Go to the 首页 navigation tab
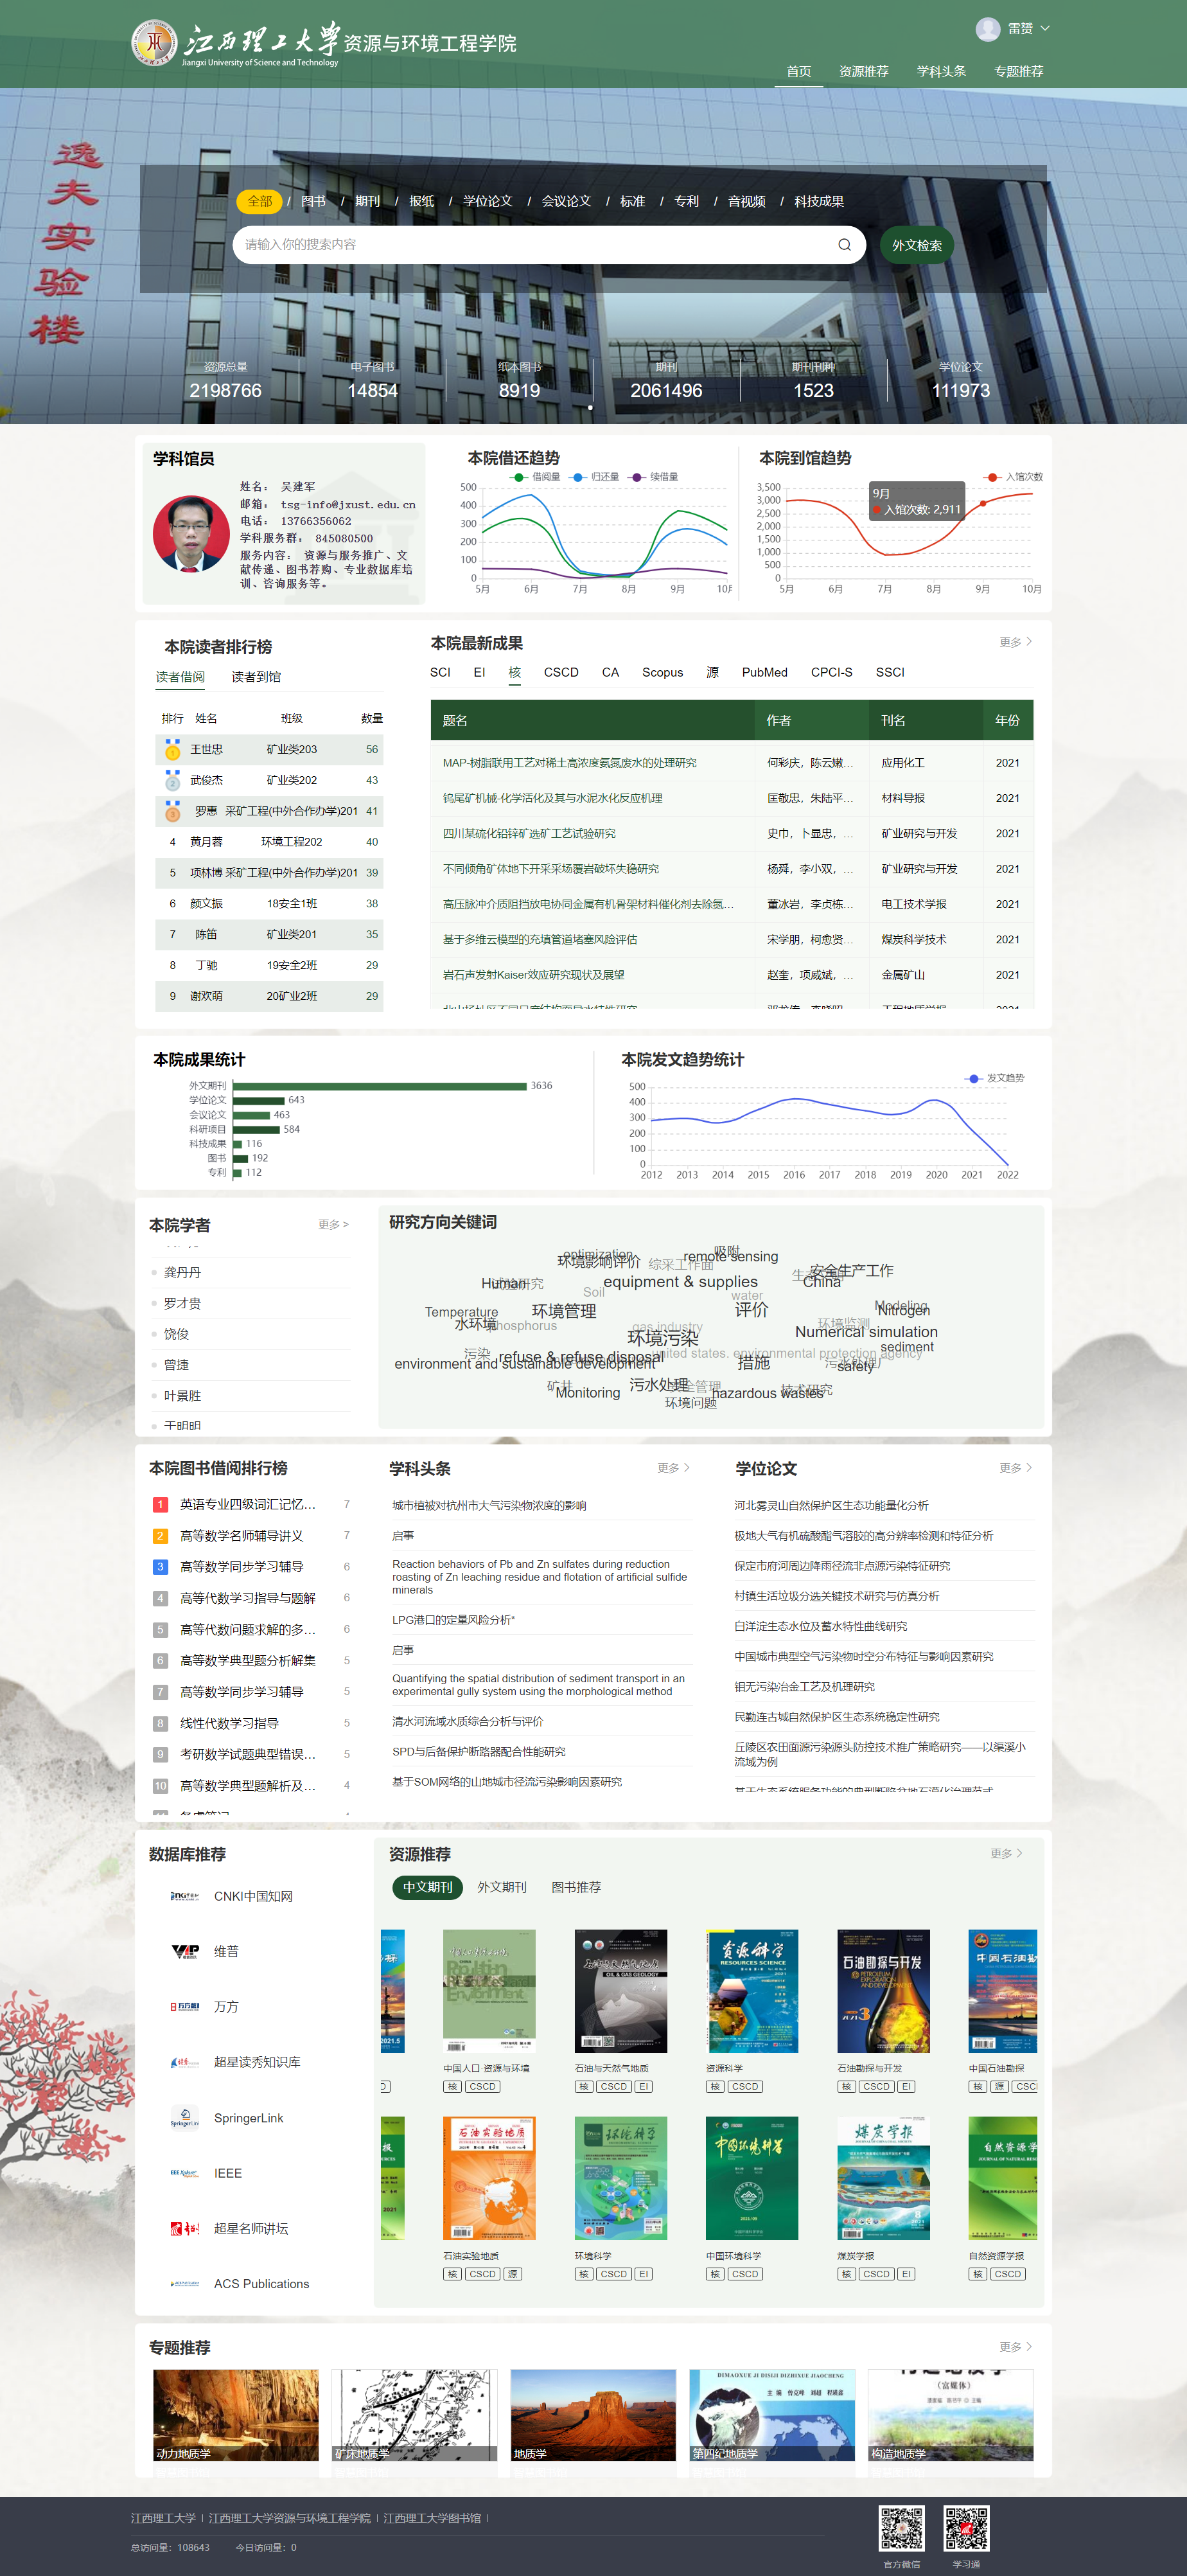 point(798,71)
